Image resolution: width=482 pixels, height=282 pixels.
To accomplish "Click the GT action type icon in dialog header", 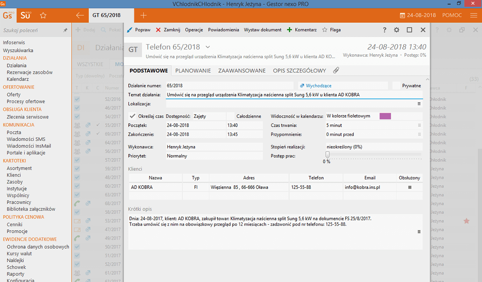I will click(x=133, y=50).
